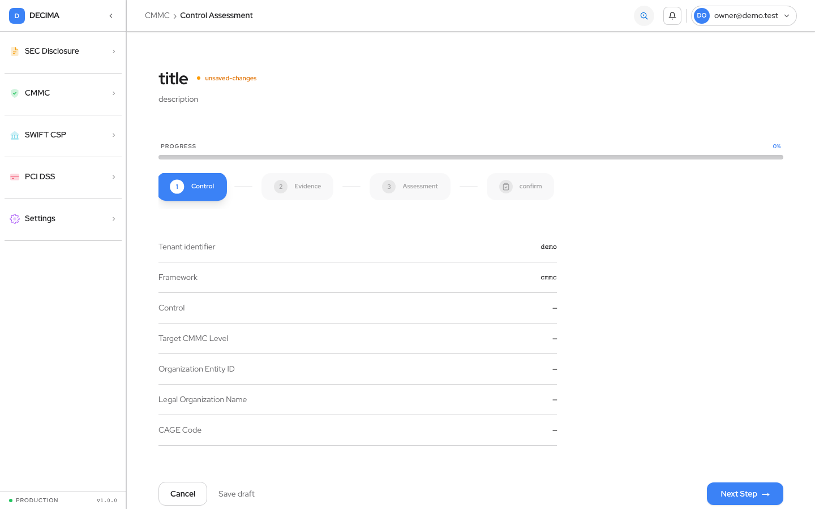
Task: Click step number 1 circle
Action: pos(177,187)
